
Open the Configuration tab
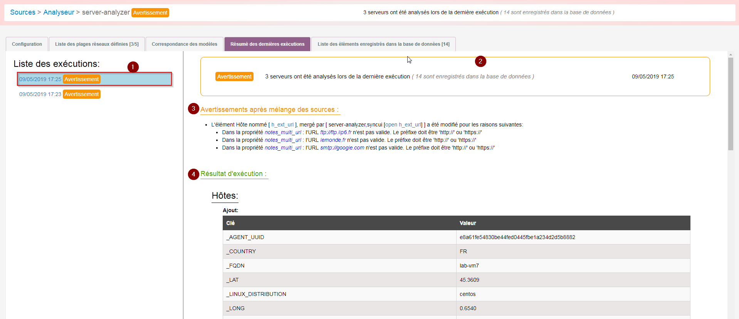(27, 44)
